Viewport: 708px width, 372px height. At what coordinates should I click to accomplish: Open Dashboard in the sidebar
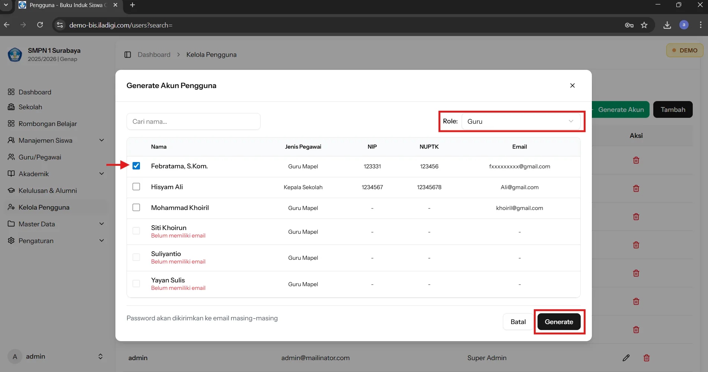(x=35, y=92)
